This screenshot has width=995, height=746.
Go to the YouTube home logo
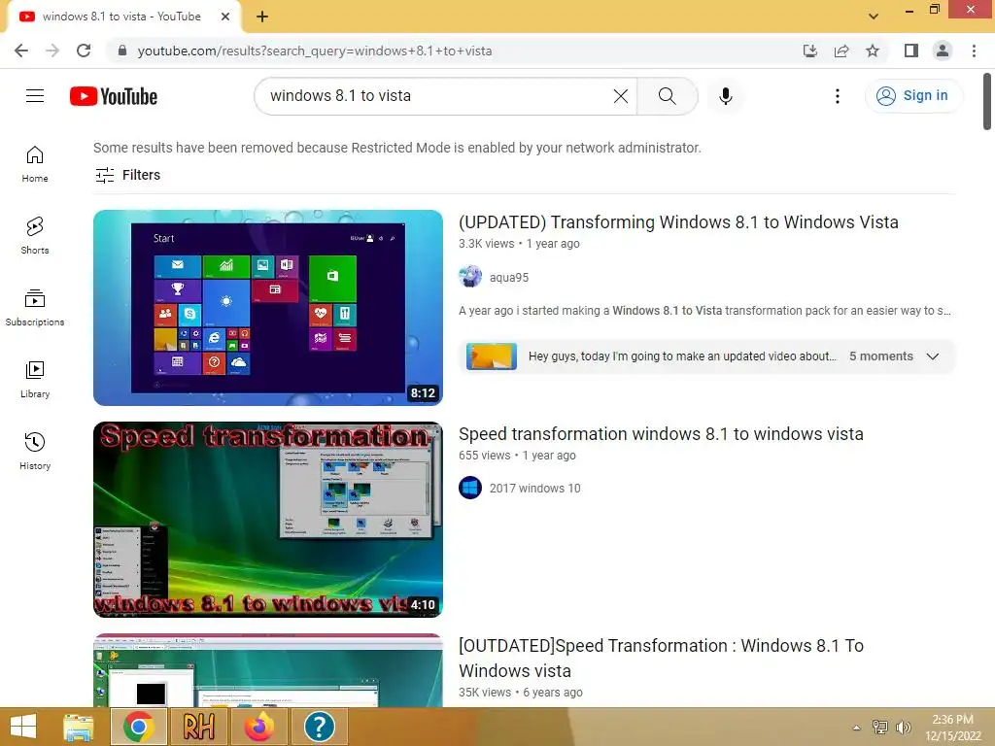[114, 96]
